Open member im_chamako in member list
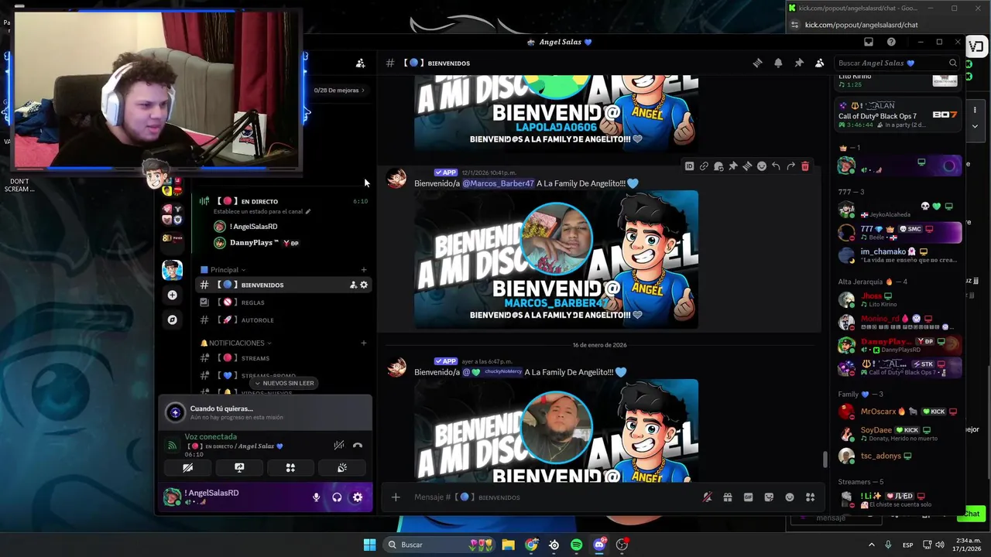The image size is (991, 557). point(898,255)
